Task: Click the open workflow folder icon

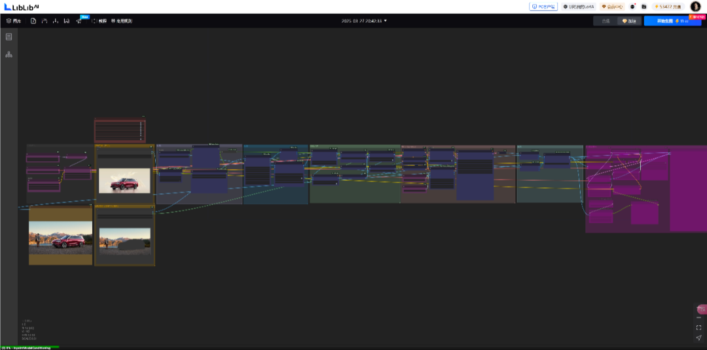Action: pyautogui.click(x=45, y=21)
